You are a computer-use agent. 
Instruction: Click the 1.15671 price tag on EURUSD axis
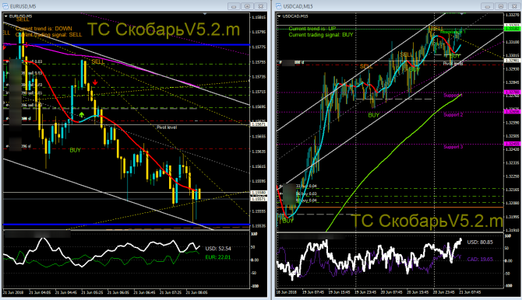pyautogui.click(x=258, y=124)
